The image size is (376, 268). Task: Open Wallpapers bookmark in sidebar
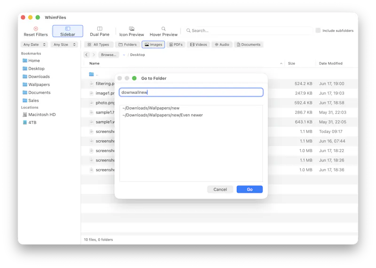[36, 84]
